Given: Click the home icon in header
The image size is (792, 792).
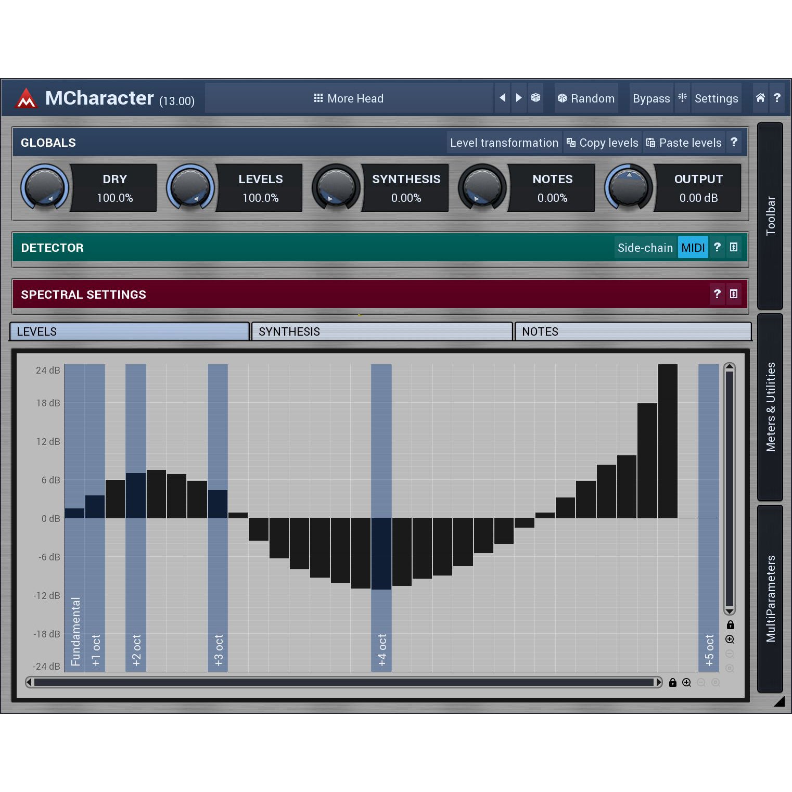Looking at the screenshot, I should [x=760, y=98].
